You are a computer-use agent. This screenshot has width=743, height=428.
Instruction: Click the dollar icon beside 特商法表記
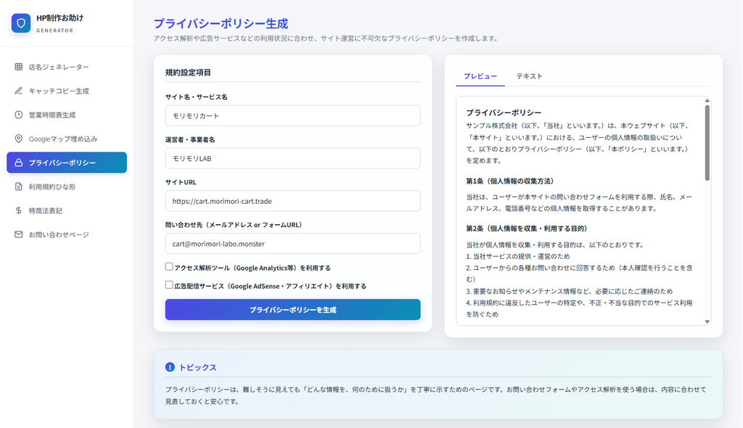point(18,210)
